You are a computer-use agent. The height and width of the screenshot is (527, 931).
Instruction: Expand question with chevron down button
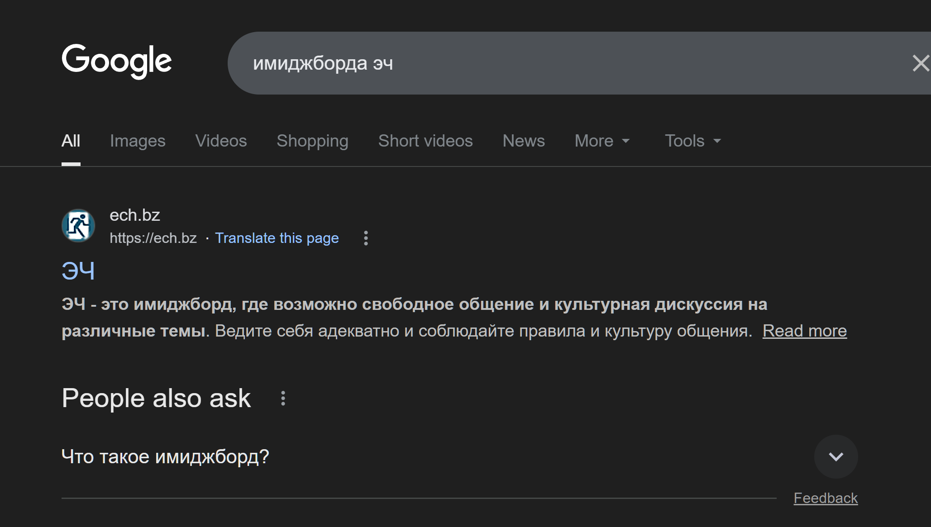coord(836,456)
